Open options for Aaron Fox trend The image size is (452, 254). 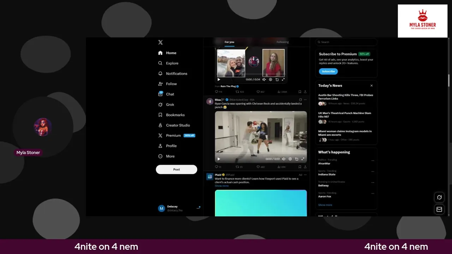pyautogui.click(x=373, y=194)
